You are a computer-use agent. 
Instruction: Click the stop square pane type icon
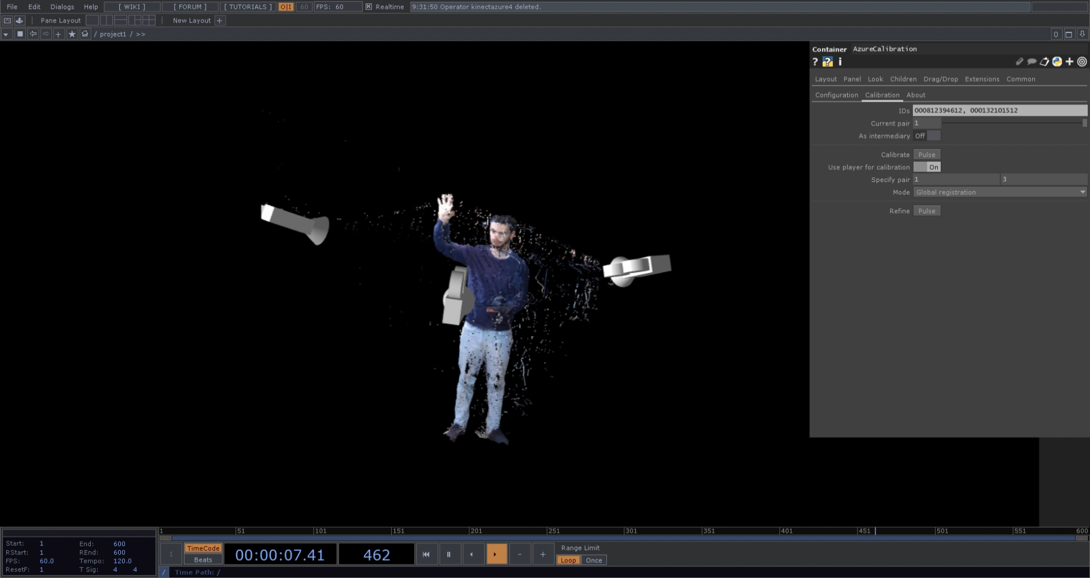20,34
